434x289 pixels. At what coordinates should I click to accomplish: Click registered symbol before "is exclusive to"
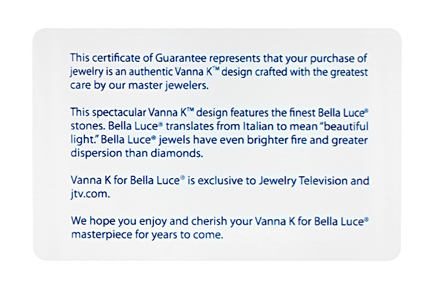182,178
